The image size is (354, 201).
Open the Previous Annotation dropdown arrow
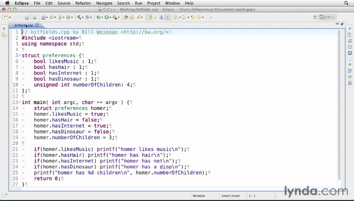[188, 17]
